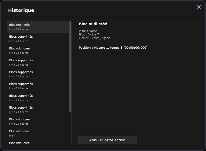The height and width of the screenshot is (151, 206).
Task: Click the Bloc : Voice 7 detail line
Action: (x=89, y=34)
